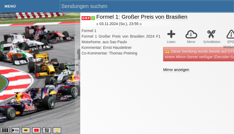Play the 10s preview clip
Viewport: 234px width, 134px height.
(x=16, y=130)
